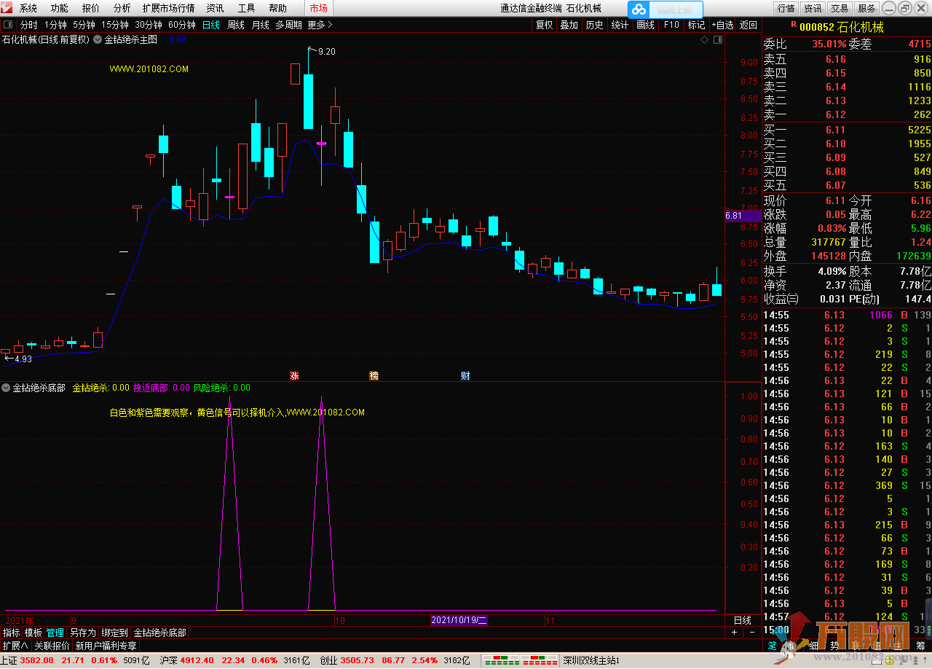
Task: Open dropdown beside 金钻绝杀底部 indicator title
Action: (x=6, y=388)
